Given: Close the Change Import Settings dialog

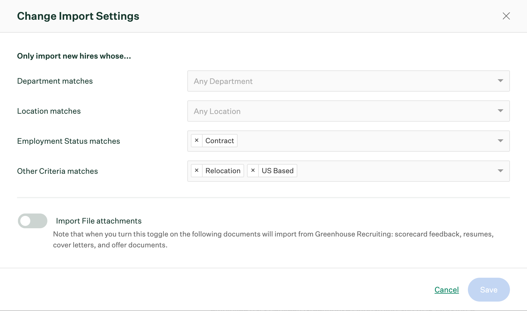Looking at the screenshot, I should click(506, 16).
